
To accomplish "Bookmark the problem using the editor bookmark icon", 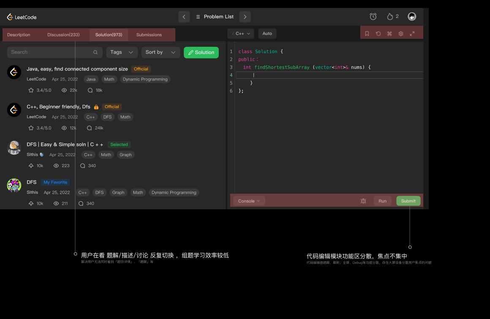I will pos(367,34).
